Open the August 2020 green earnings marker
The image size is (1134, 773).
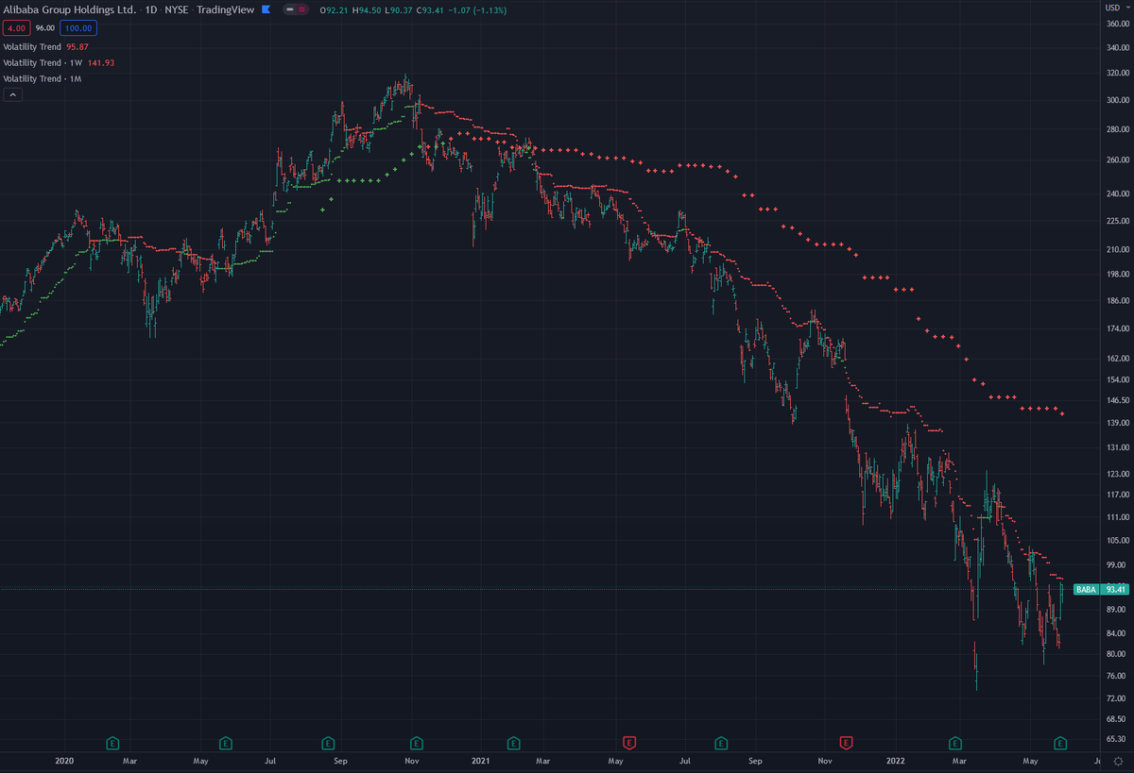328,742
